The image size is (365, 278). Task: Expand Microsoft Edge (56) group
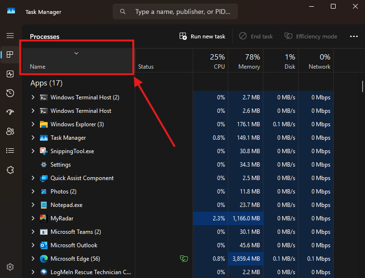point(33,258)
